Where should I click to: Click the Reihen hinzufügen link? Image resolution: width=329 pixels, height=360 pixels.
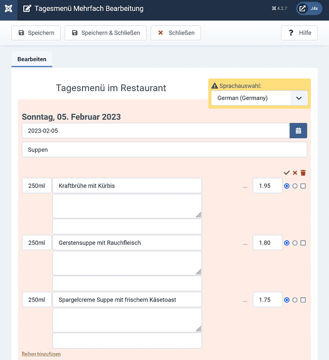point(41,354)
